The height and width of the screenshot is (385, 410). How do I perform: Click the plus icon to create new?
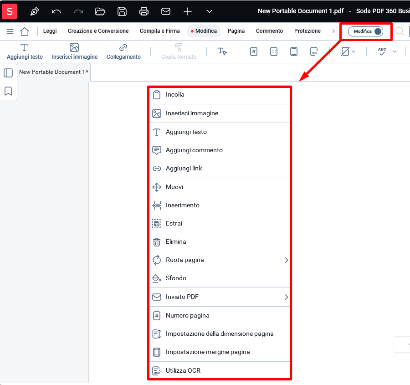[188, 11]
